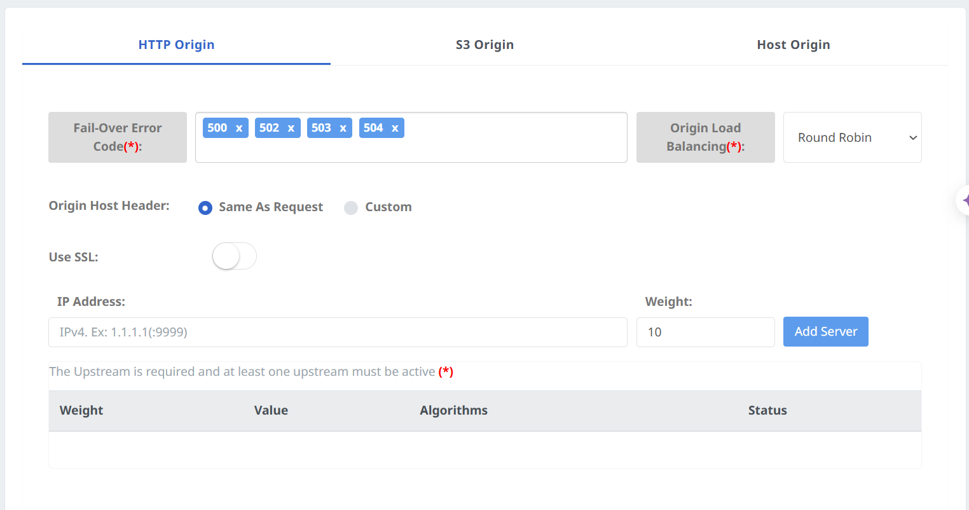
Task: Remove the 503 error code tag
Action: pos(343,128)
